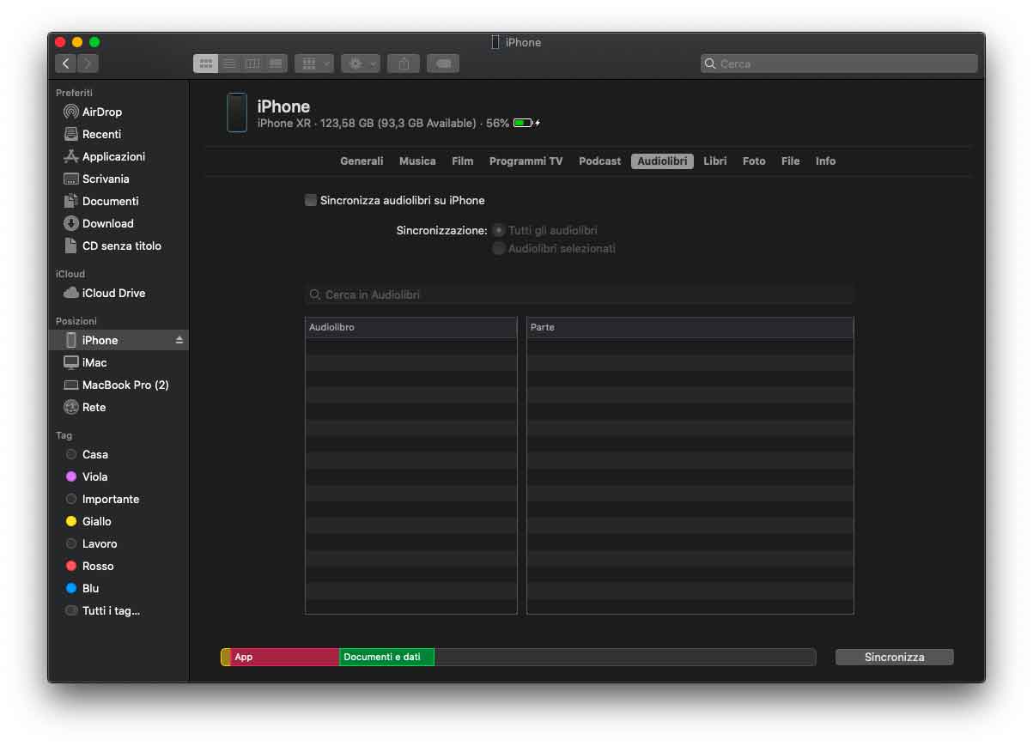
Task: Switch to the File tab
Action: (791, 161)
